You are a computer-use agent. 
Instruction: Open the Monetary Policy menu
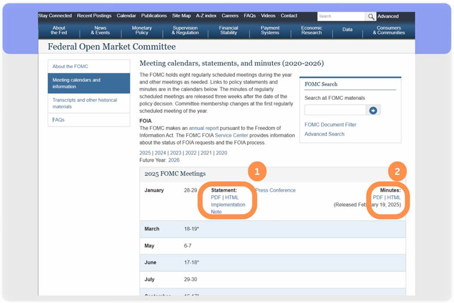[x=142, y=31]
